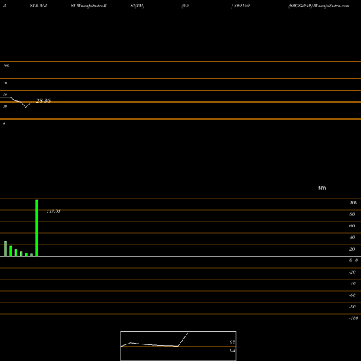361x361 pixels.
Task: Click the RSI value label 28.36
Action: pyautogui.click(x=43, y=100)
